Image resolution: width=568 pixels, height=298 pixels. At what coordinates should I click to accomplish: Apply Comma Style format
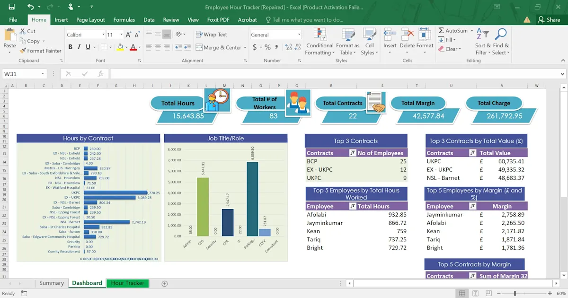pos(276,47)
